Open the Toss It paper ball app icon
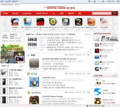 click(x=66, y=22)
